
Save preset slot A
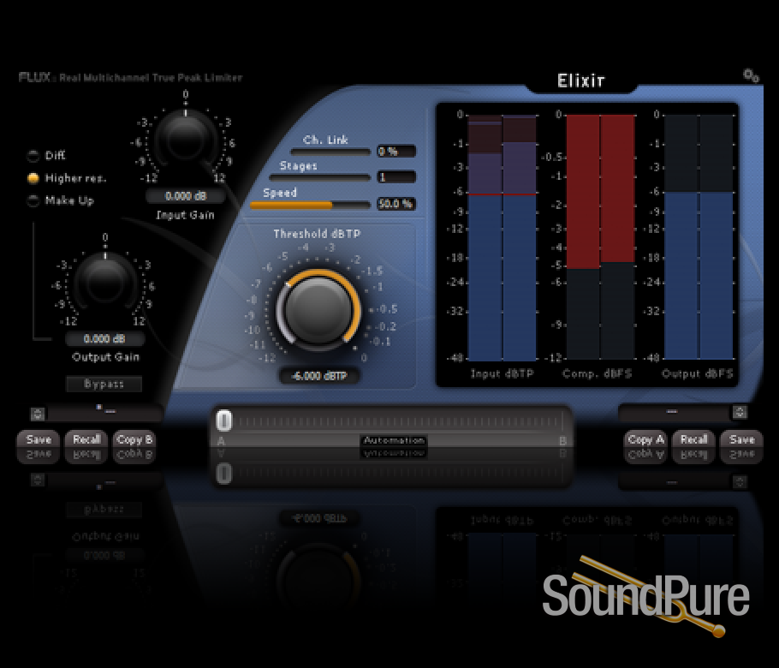[39, 440]
